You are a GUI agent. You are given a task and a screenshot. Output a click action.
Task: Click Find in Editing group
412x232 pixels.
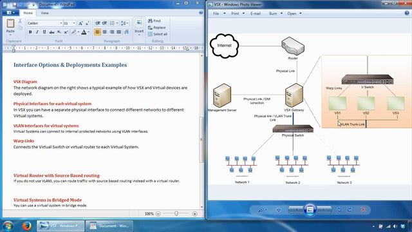coord(154,21)
